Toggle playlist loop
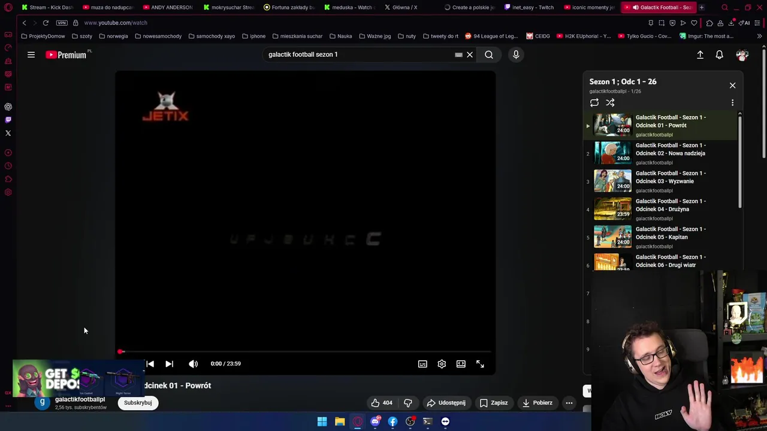 tap(594, 102)
